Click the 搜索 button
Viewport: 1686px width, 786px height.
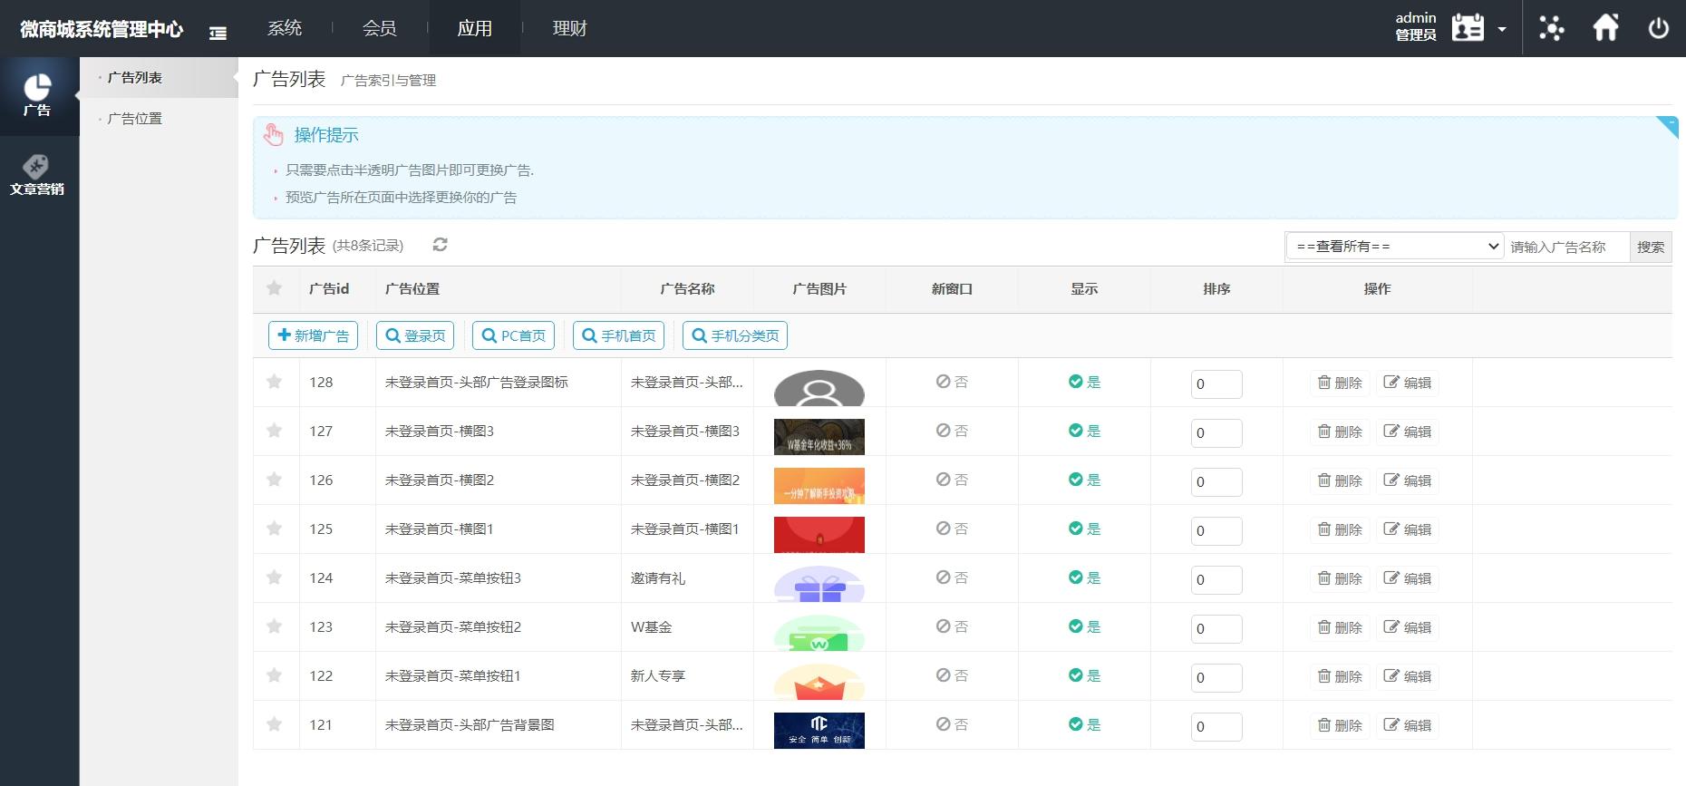tap(1650, 247)
